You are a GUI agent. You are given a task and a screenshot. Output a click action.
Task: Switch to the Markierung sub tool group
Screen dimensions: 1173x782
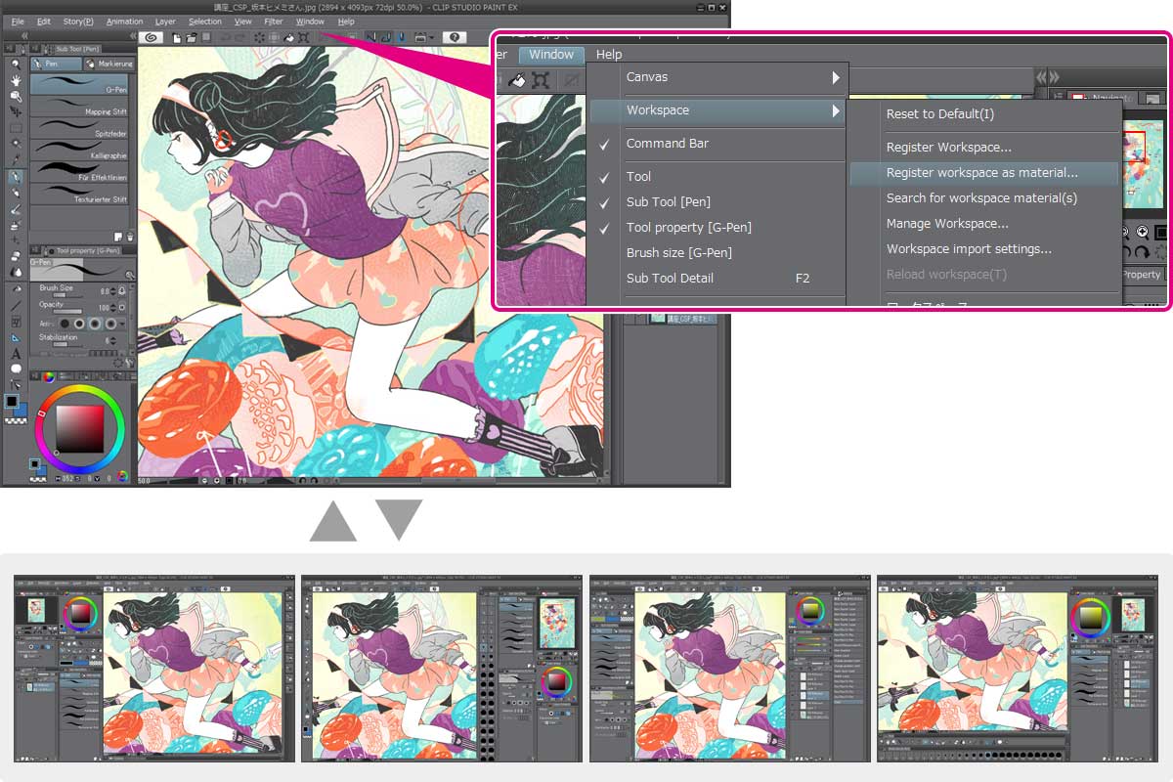click(x=109, y=64)
